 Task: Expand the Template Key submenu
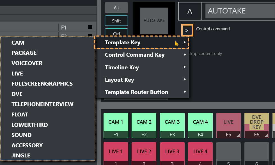[141, 43]
